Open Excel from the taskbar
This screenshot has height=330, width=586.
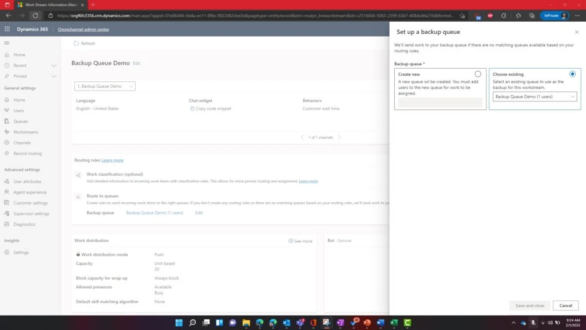(x=394, y=323)
